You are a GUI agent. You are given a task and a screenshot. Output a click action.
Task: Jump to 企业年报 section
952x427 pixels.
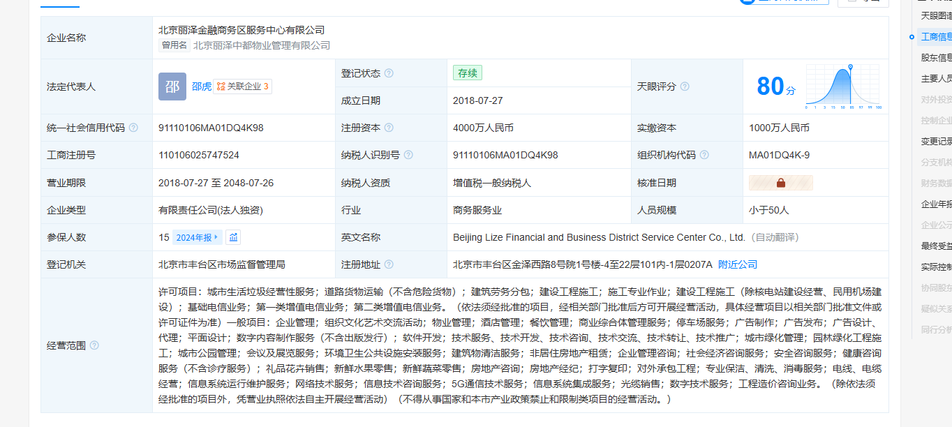[936, 204]
